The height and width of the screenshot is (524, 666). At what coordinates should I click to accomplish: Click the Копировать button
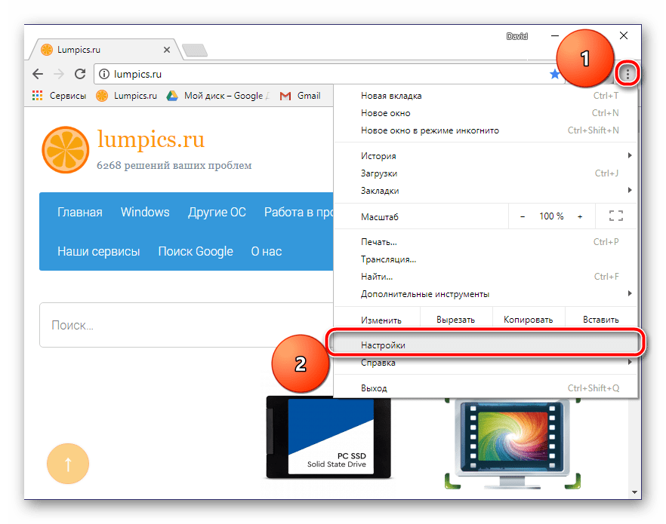pos(529,320)
